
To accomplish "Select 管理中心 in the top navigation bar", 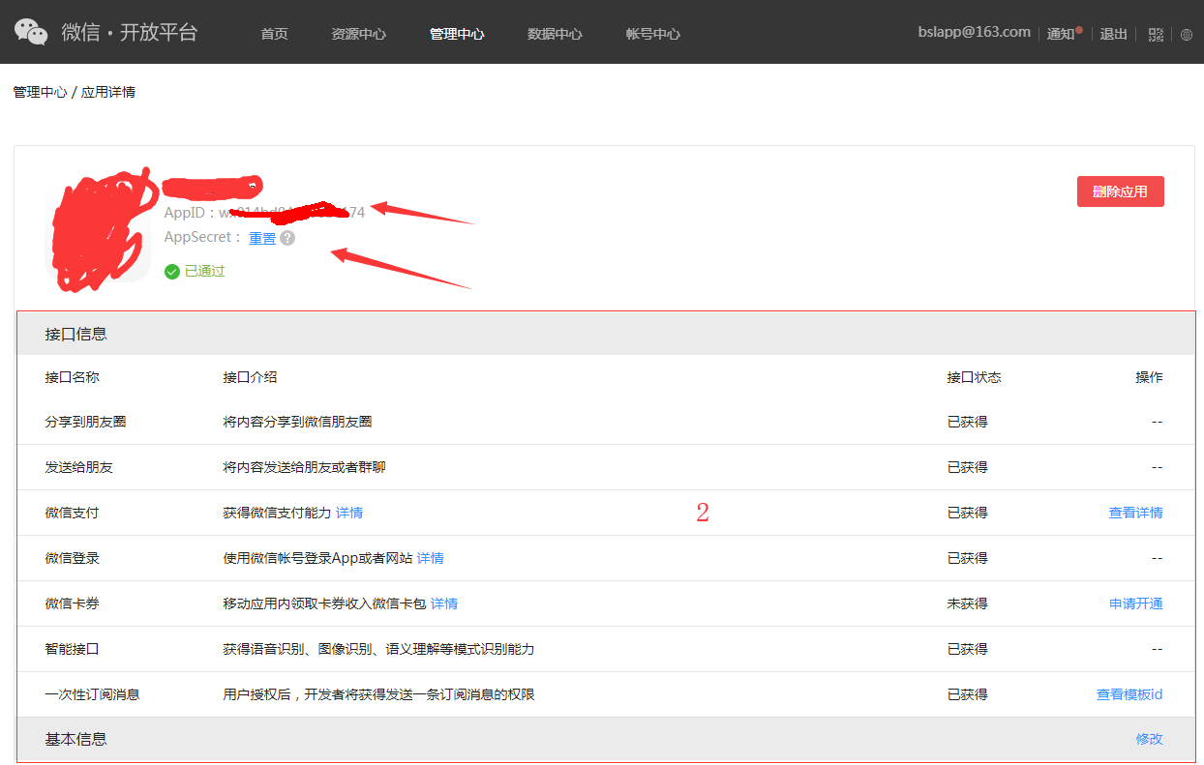I will (457, 34).
